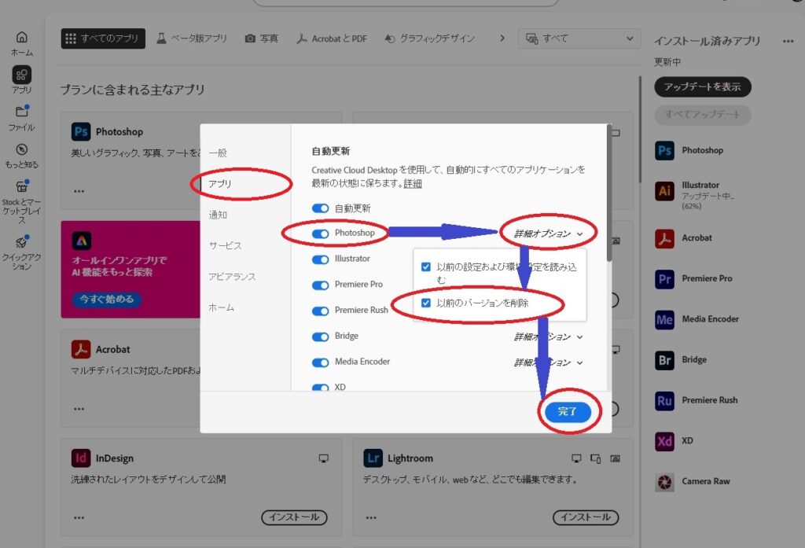
Task: Open the three-dot menu on Photoshop card
Action: [x=79, y=191]
